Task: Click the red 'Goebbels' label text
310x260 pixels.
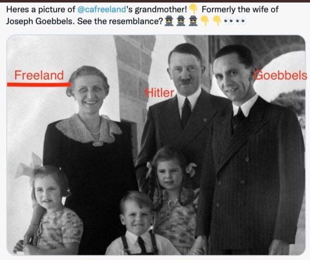Action: 281,75
